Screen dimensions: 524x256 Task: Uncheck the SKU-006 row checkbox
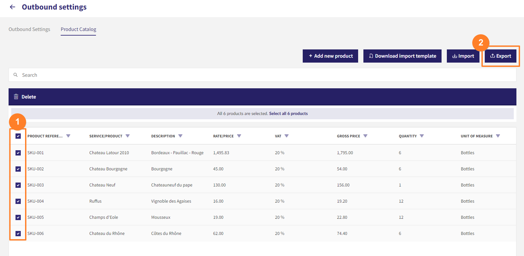(18, 234)
